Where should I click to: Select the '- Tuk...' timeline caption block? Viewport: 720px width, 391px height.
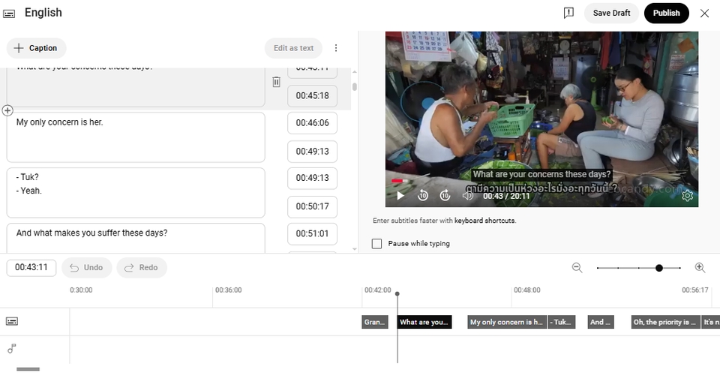[562, 322]
